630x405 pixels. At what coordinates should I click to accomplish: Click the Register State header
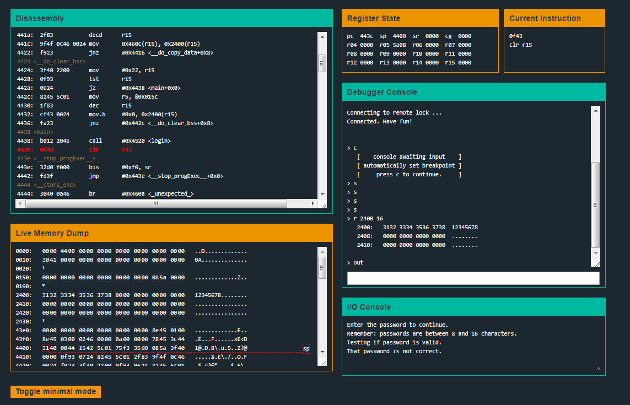420,18
